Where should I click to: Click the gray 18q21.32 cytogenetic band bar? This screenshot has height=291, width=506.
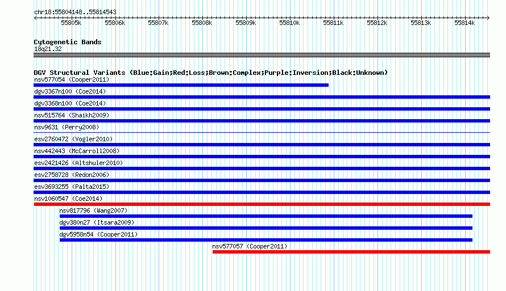click(262, 55)
